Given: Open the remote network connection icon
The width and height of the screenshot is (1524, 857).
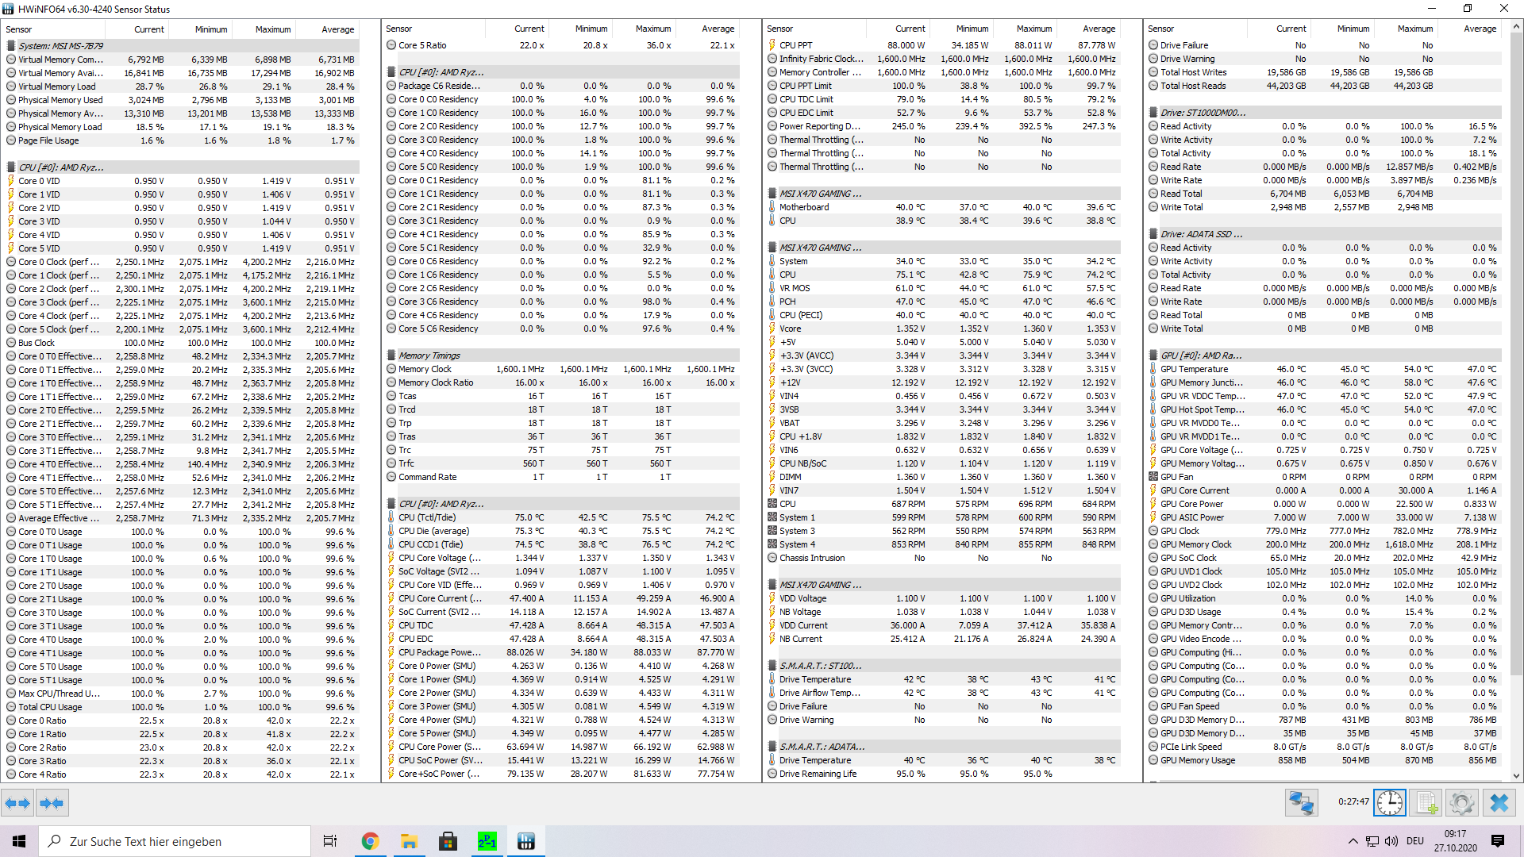Looking at the screenshot, I should click(x=1301, y=803).
